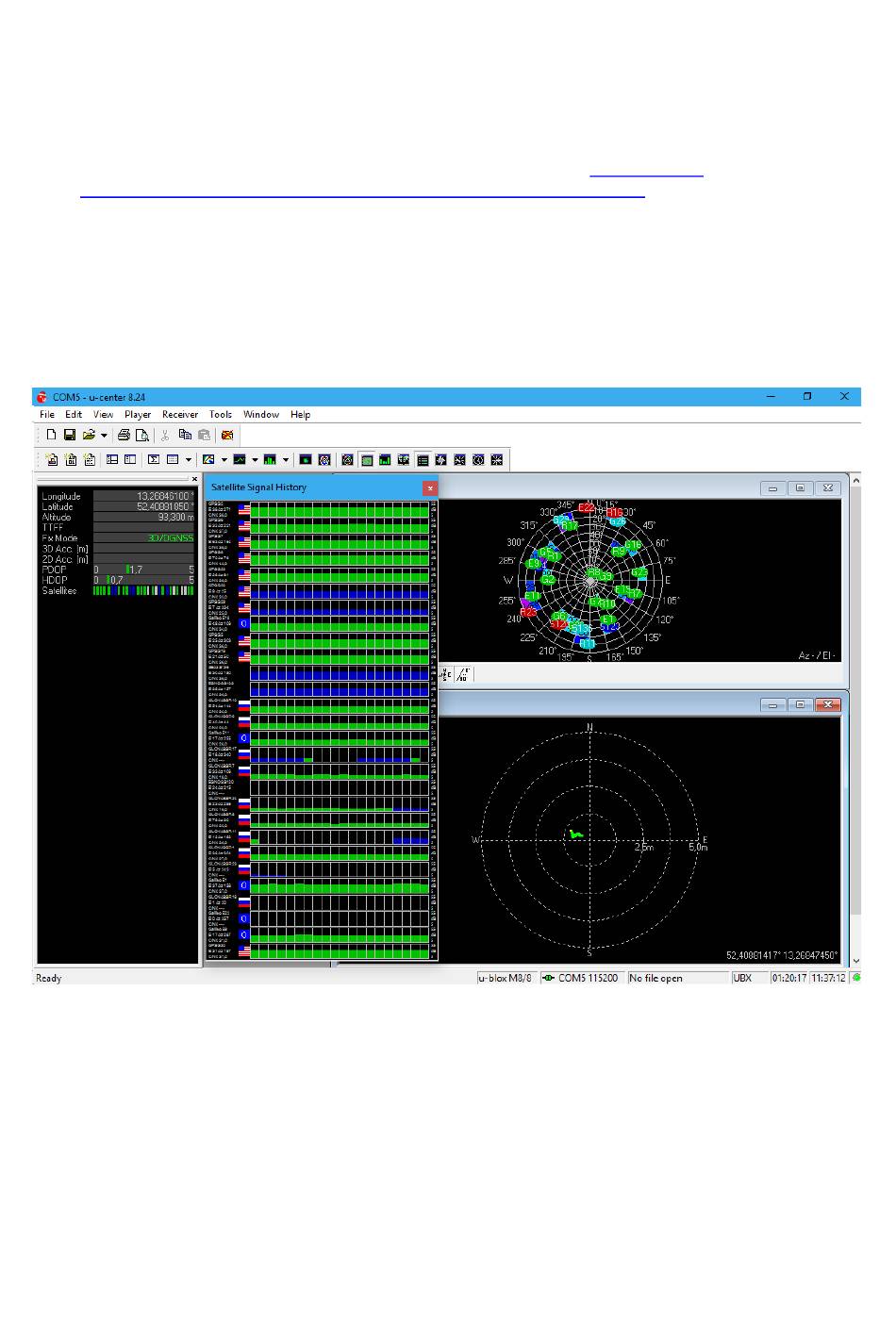Close the left data panel
Viewport: 896px width, 1338px height.
(x=195, y=480)
